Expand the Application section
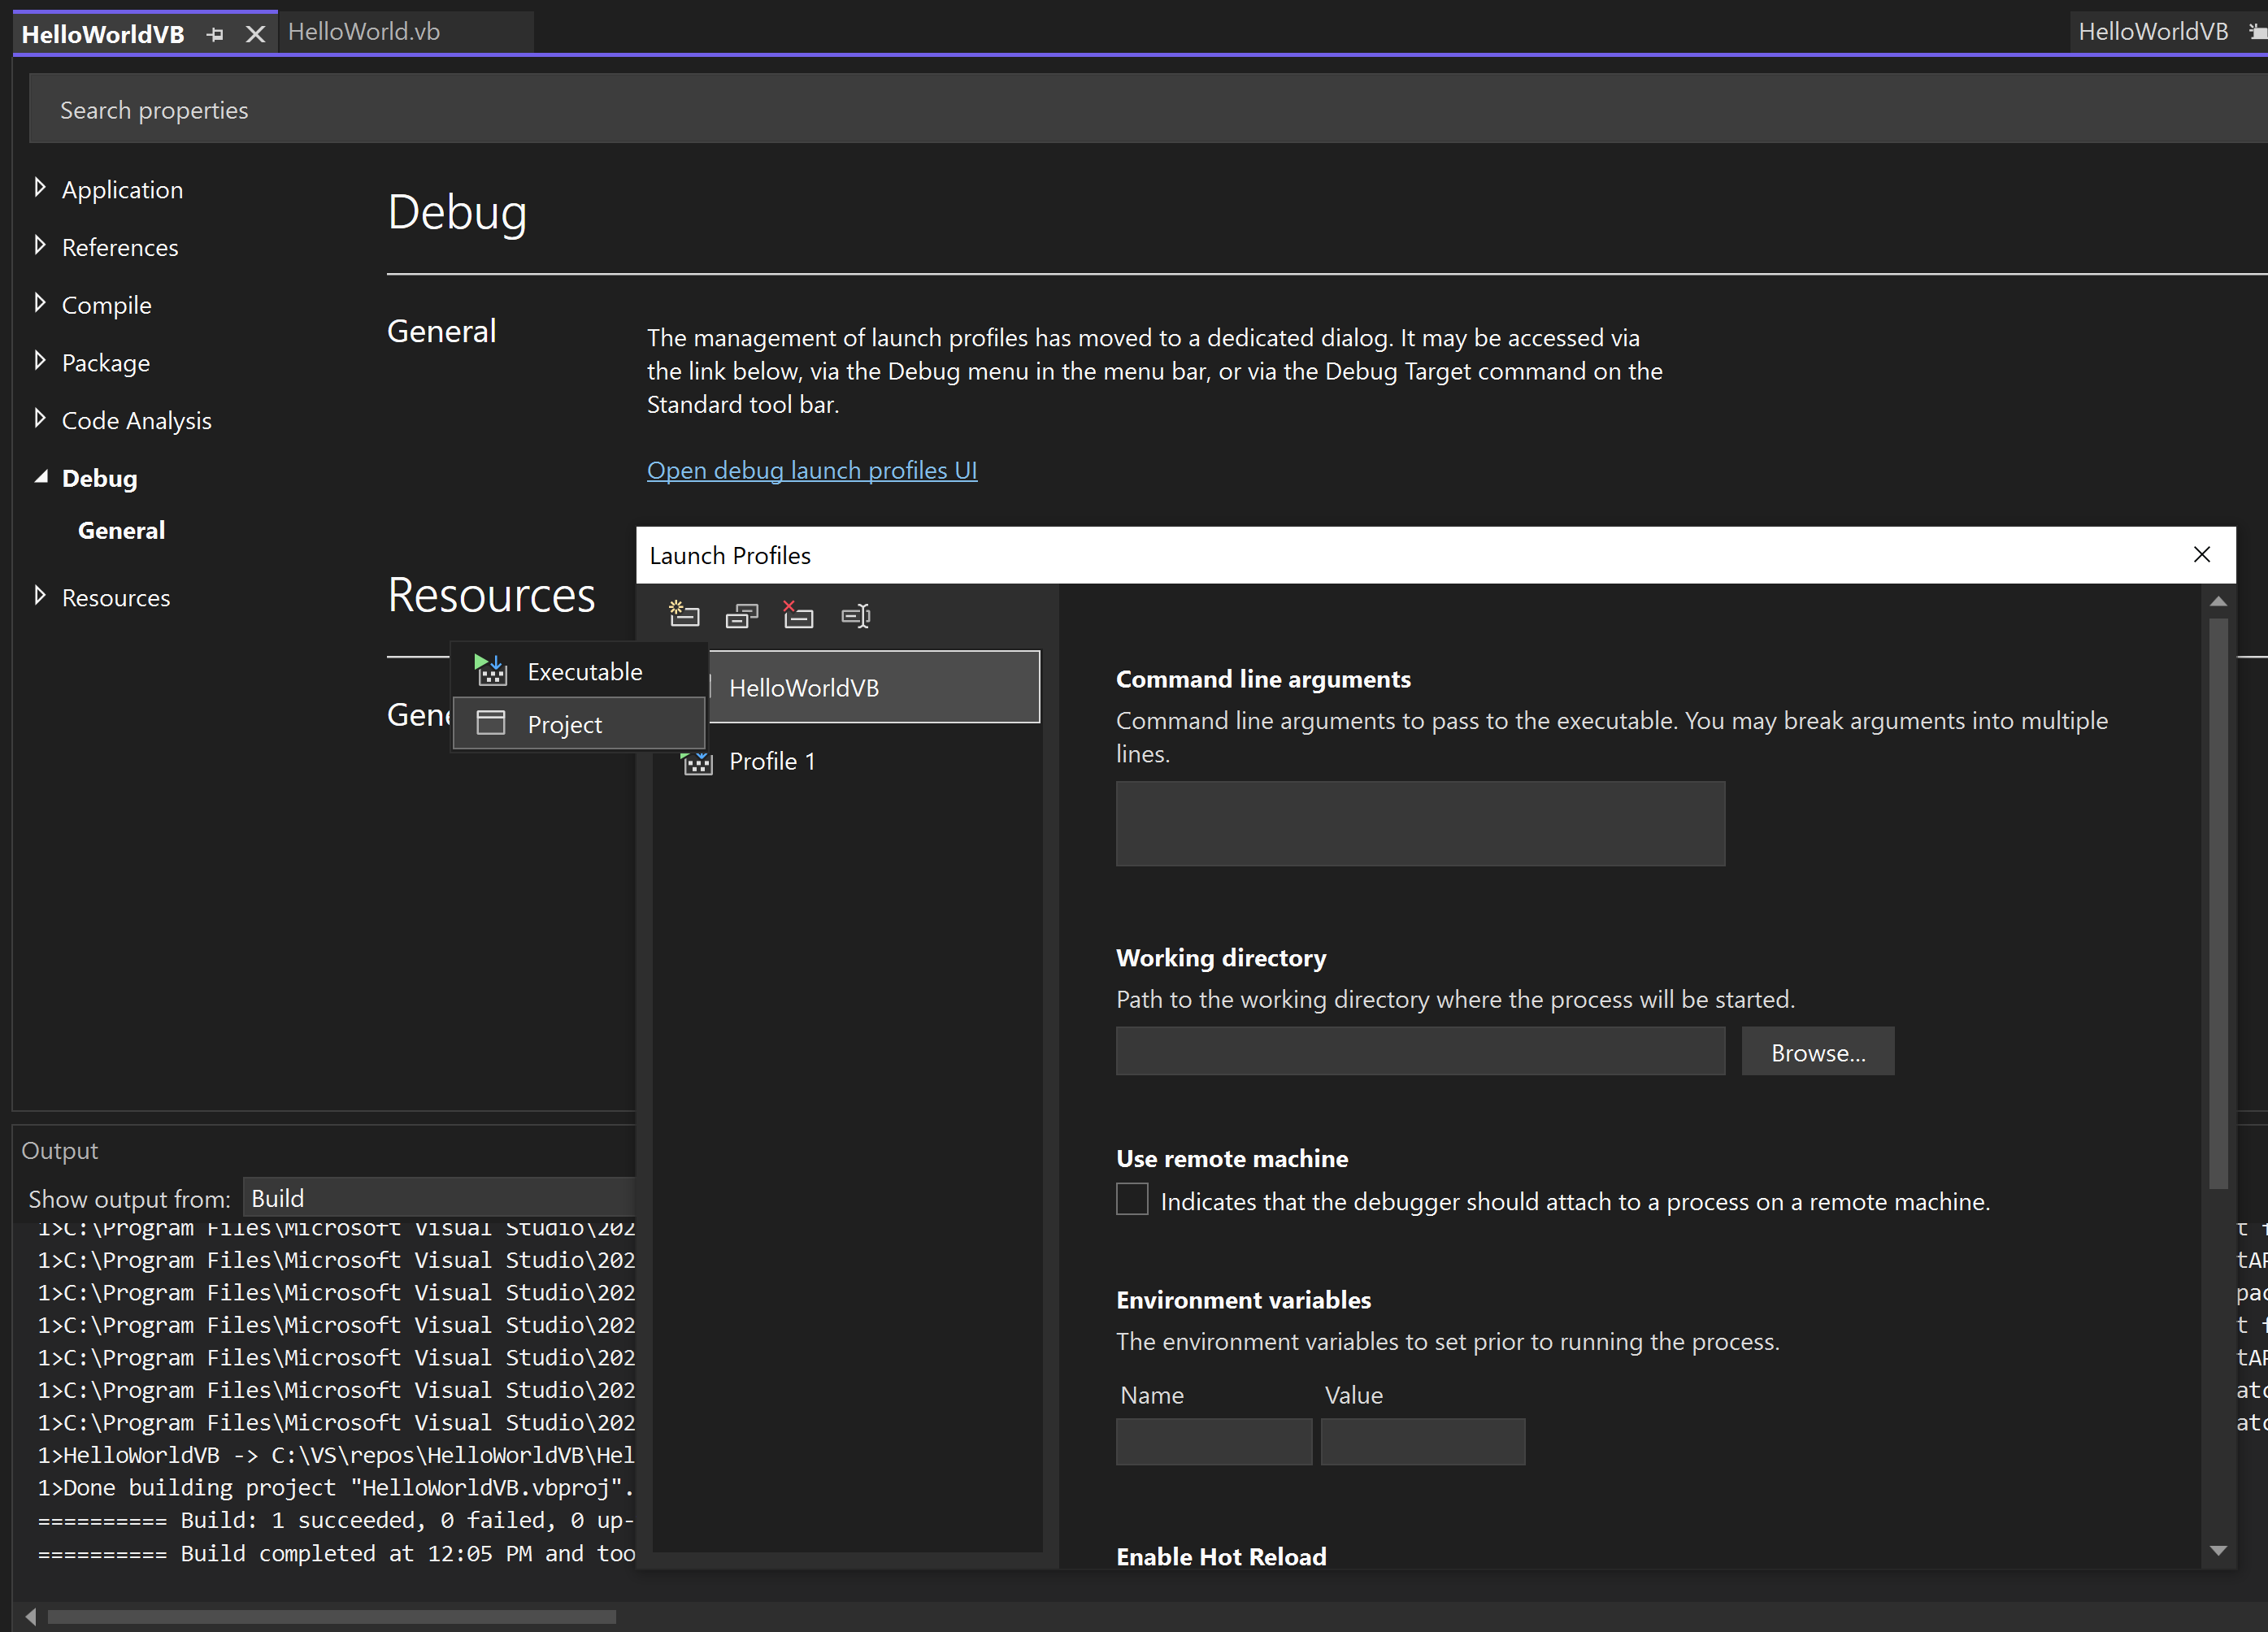The image size is (2268, 1632). (x=40, y=187)
